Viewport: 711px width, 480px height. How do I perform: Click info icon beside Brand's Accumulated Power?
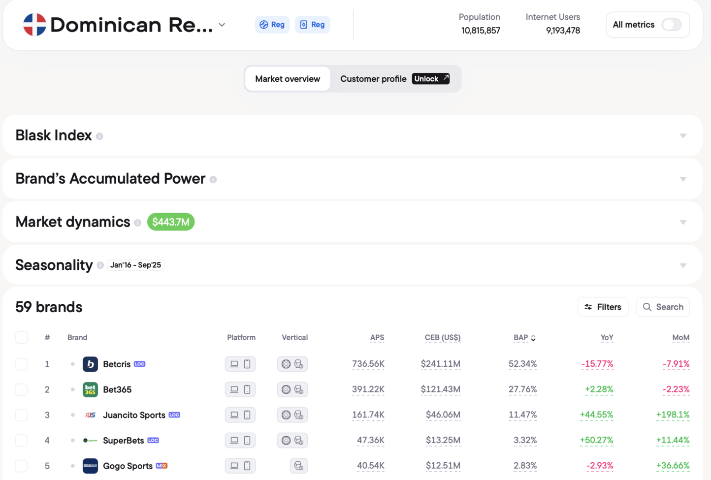tap(213, 180)
